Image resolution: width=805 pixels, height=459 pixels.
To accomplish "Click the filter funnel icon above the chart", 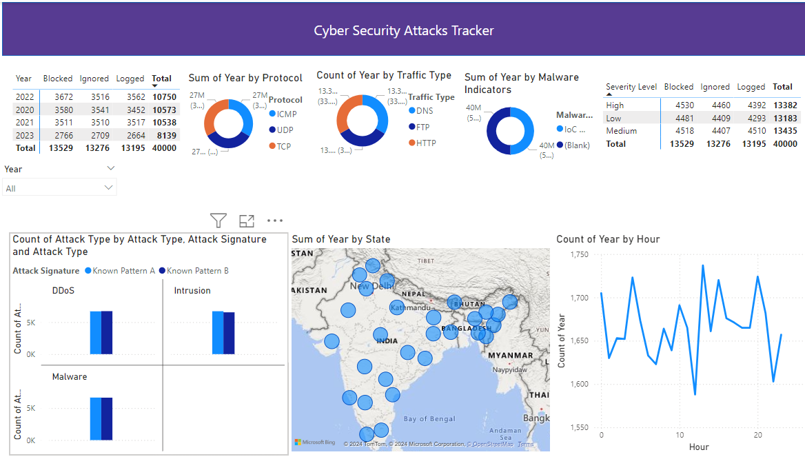I will click(x=218, y=221).
